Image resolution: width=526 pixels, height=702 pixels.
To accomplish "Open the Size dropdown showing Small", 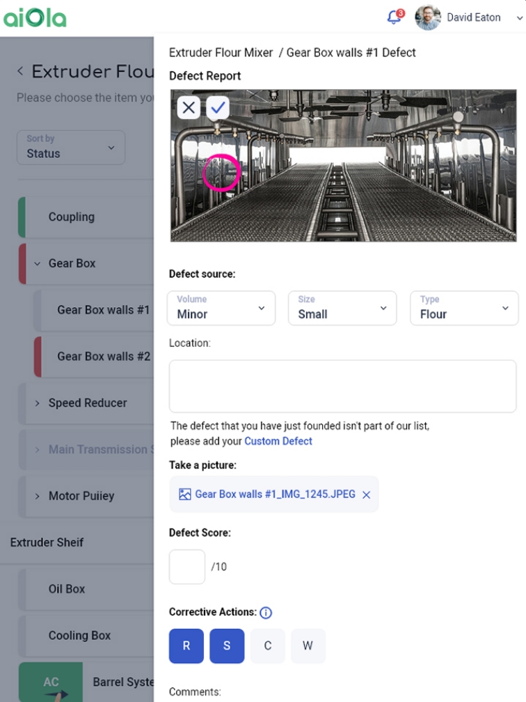I will (342, 308).
